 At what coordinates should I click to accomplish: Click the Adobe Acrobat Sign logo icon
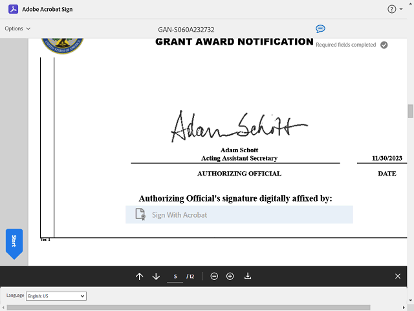(x=13, y=9)
